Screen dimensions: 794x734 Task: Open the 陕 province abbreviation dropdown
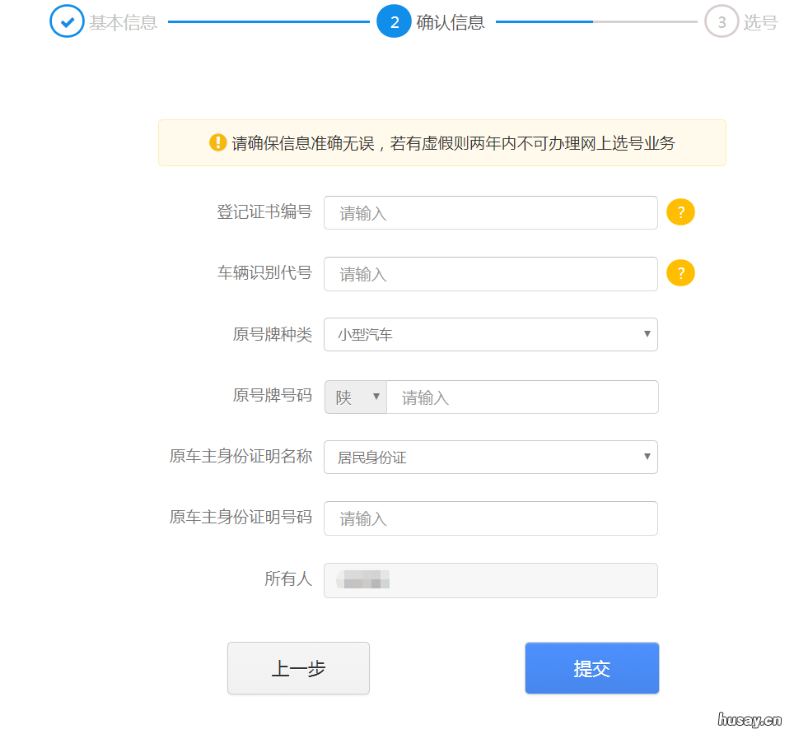(x=355, y=397)
